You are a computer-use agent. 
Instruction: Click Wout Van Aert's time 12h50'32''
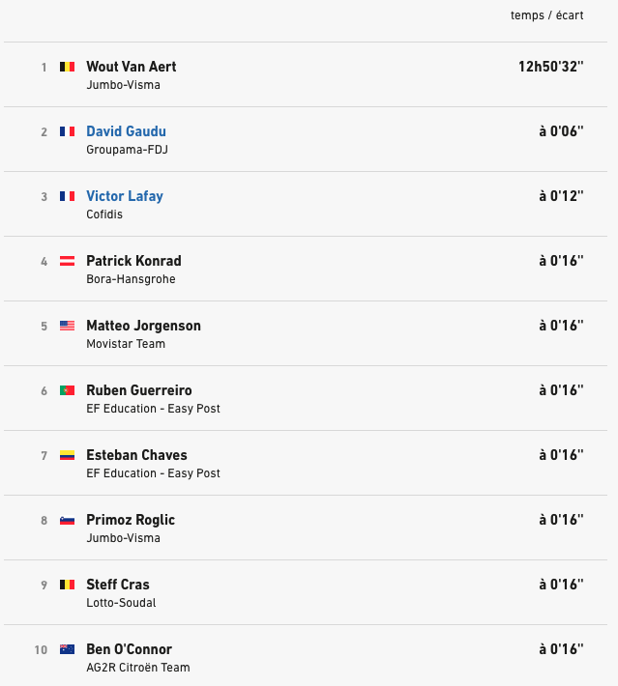[x=550, y=67]
